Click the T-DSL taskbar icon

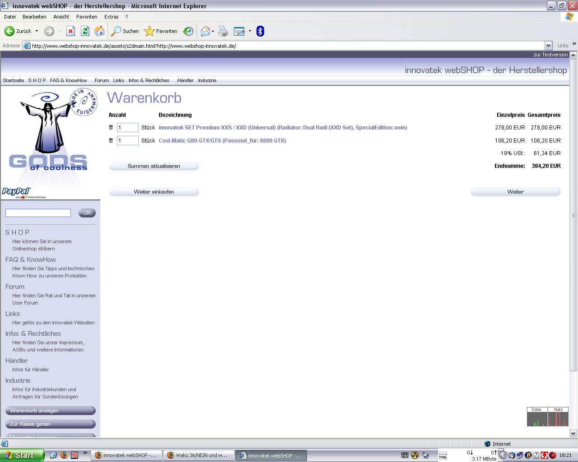tap(443, 455)
